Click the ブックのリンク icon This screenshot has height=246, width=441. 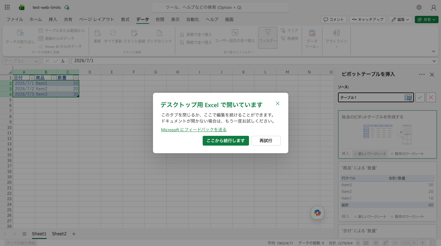[159, 33]
